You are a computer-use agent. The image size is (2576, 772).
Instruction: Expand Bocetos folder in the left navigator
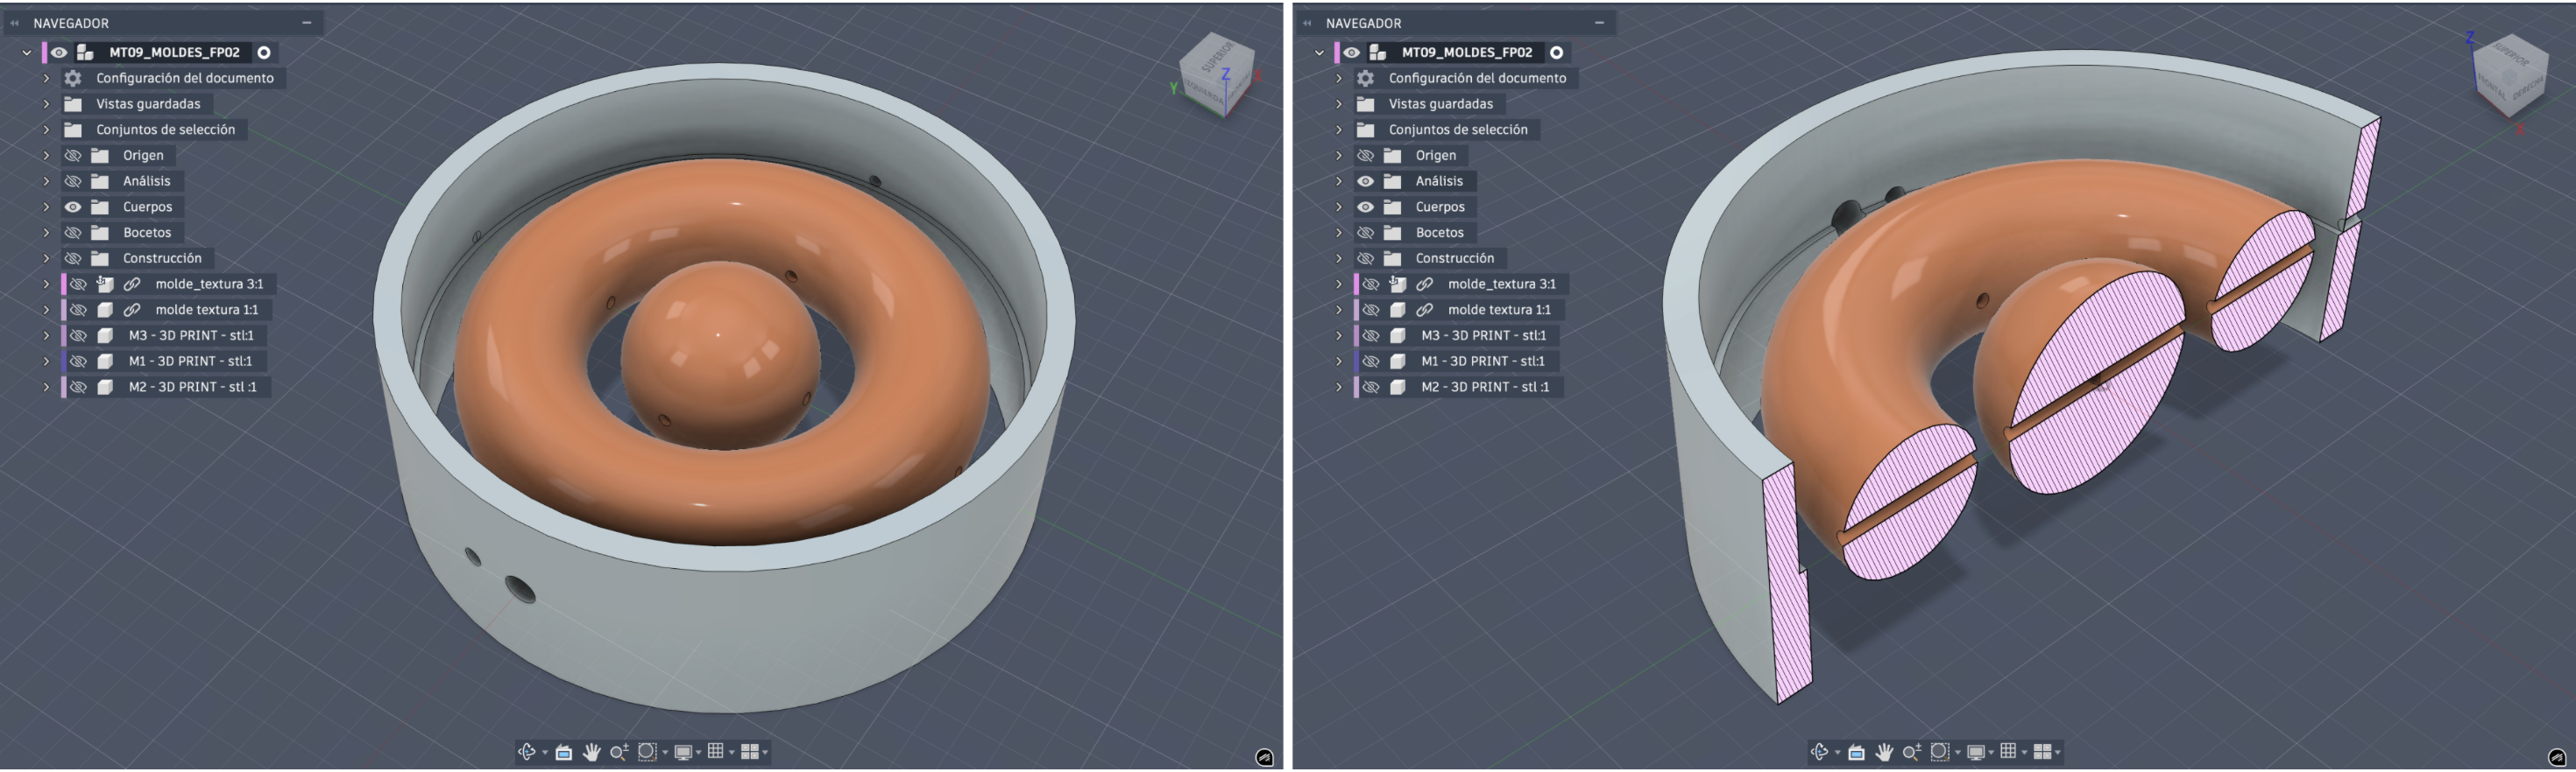pos(46,233)
